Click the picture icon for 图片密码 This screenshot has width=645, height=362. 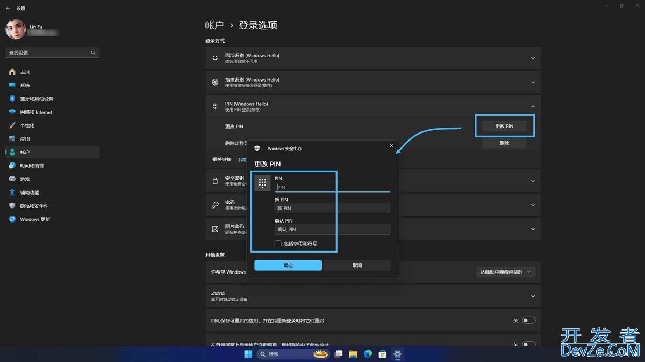(215, 229)
